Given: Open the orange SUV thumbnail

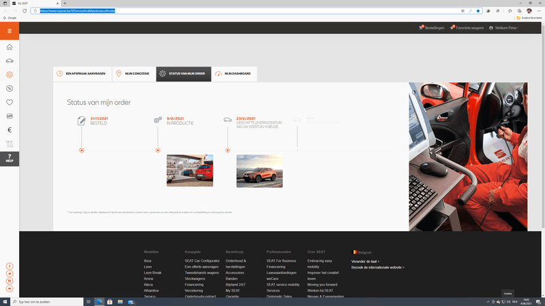Looking at the screenshot, I should click(x=260, y=171).
